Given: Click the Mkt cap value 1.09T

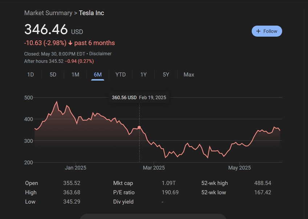Looking at the screenshot, I should coord(169,183).
